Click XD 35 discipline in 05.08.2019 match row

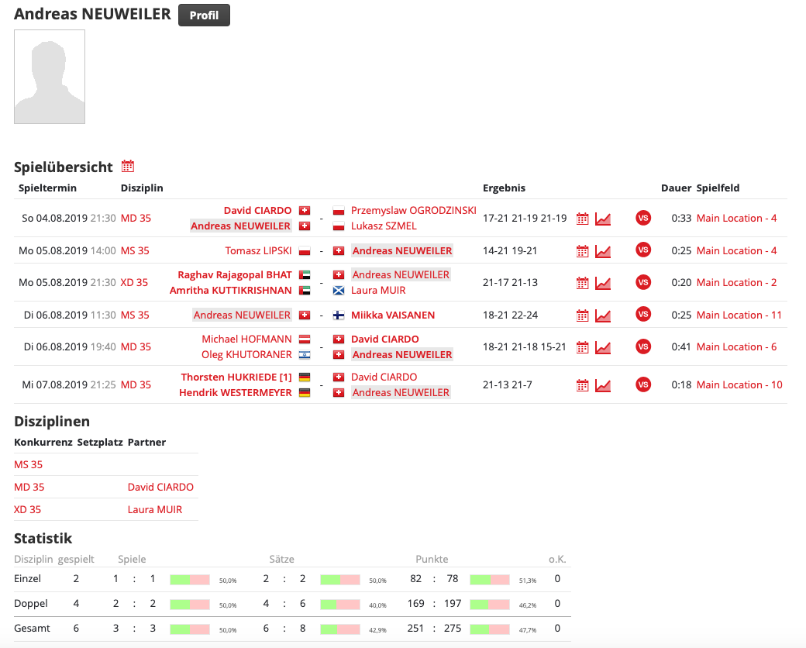click(134, 282)
